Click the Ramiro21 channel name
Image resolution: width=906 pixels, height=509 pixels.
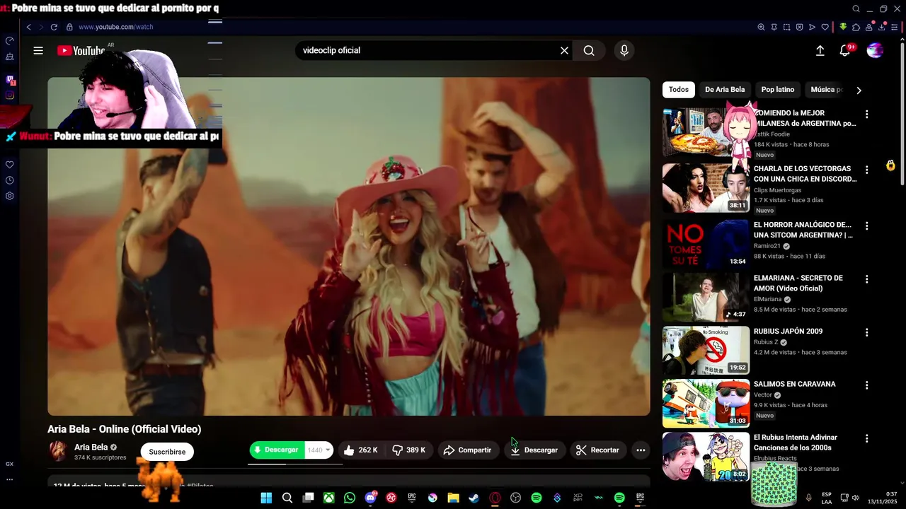coord(767,246)
